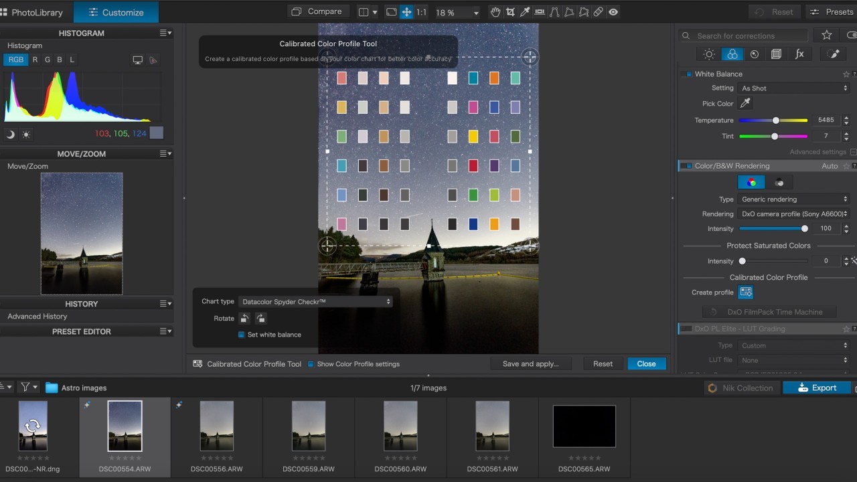Close the Calibrated Color Profile Tool
This screenshot has height=482, width=857.
[x=647, y=364]
